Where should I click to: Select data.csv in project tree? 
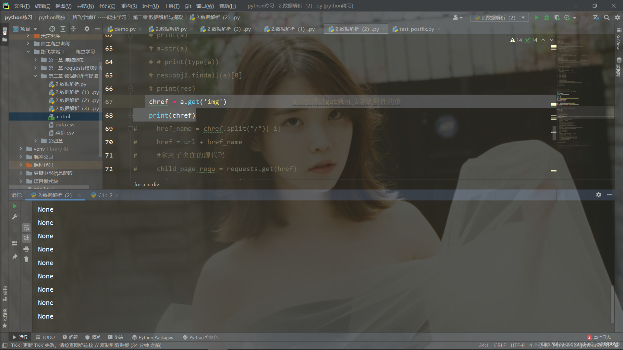pos(65,124)
